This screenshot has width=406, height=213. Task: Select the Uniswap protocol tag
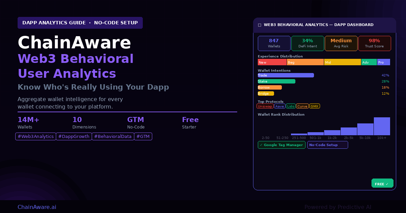[265, 106]
